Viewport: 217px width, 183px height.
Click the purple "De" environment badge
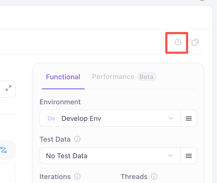(51, 118)
